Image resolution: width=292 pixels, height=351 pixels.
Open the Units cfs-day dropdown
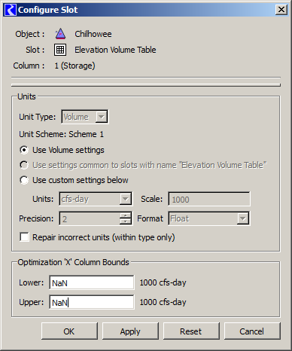96,199
